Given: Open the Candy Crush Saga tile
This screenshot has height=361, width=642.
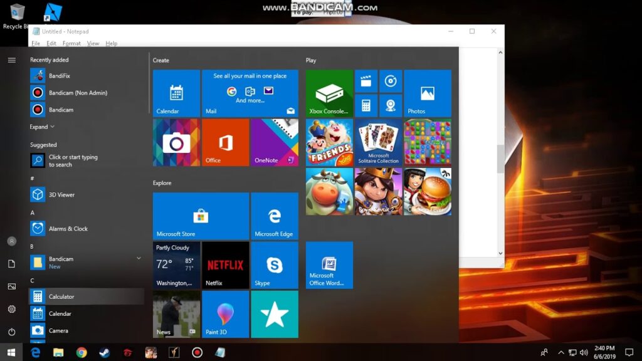Looking at the screenshot, I should [428, 142].
